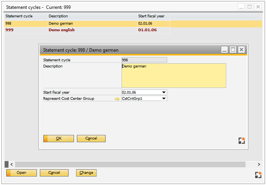Image resolution: width=266 pixels, height=185 pixels.
Task: Maximize the Statement cycle 998 dialog
Action: 233,50
